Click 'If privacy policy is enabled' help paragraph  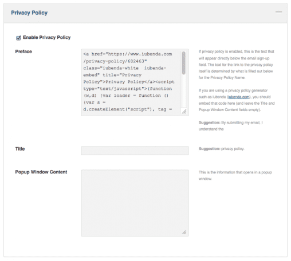pos(237,65)
